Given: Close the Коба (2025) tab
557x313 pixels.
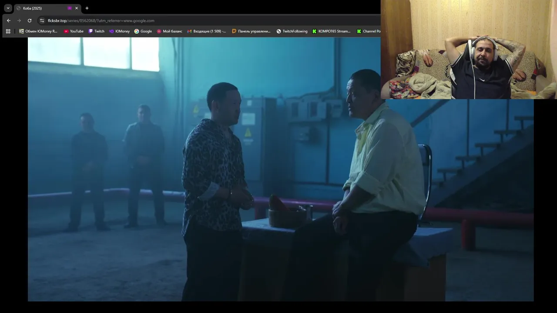Looking at the screenshot, I should [x=76, y=8].
